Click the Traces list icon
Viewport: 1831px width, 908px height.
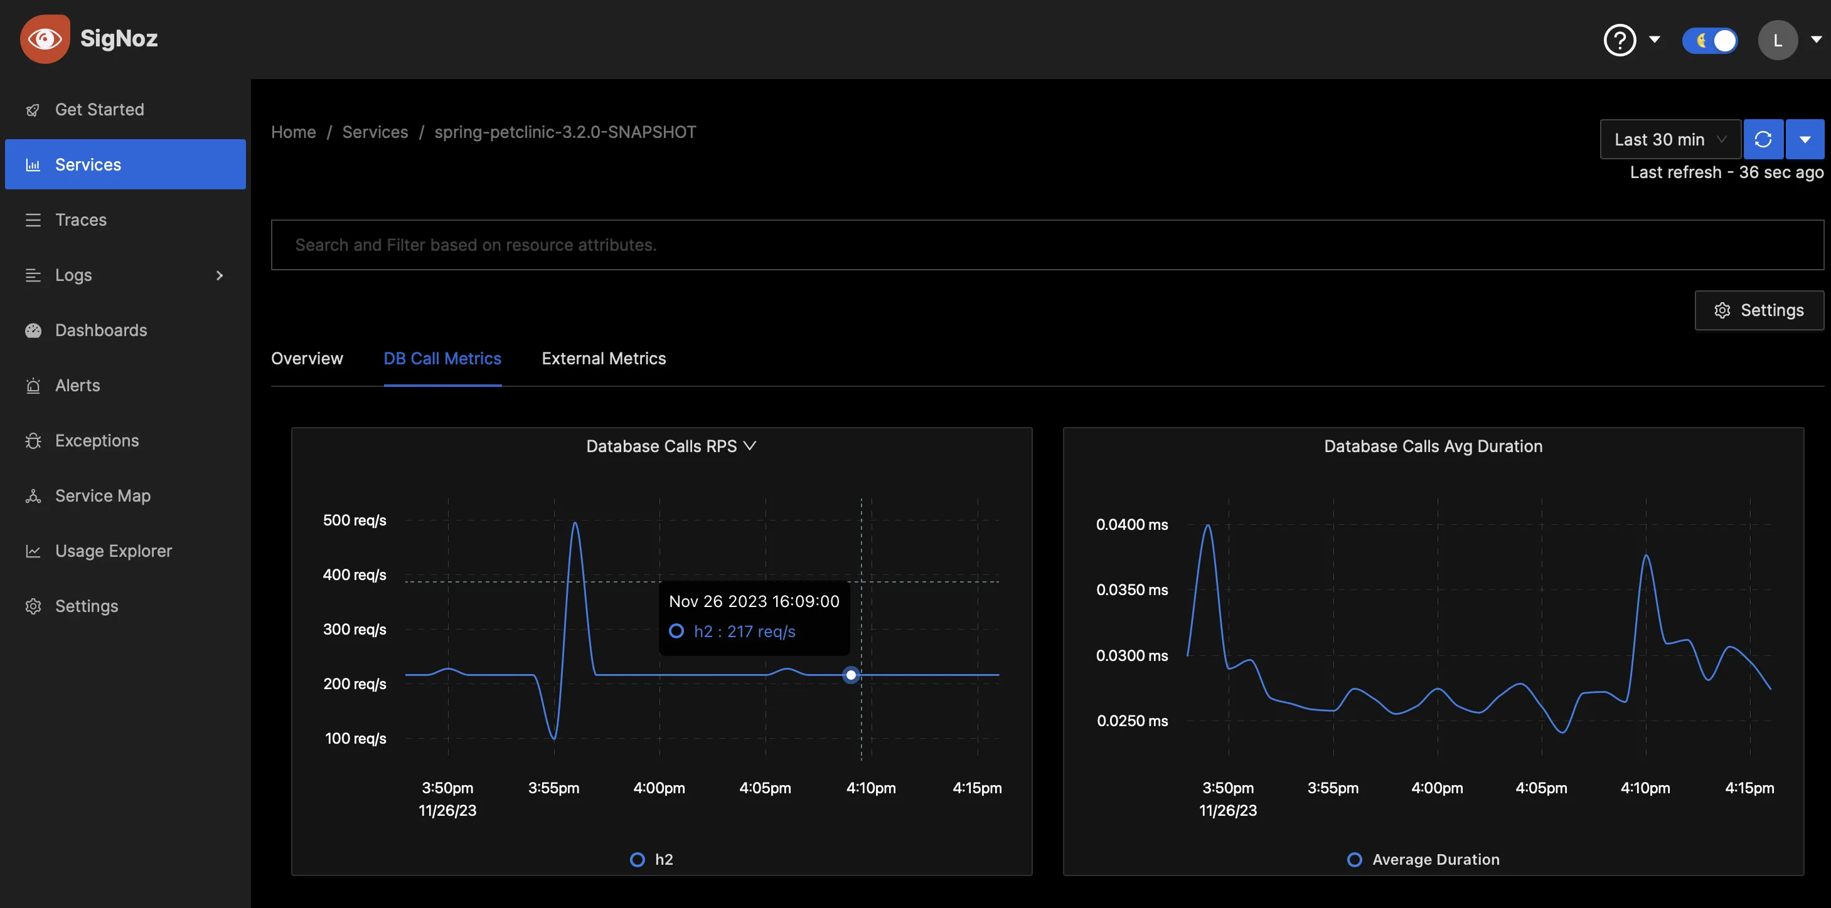pyautogui.click(x=33, y=220)
